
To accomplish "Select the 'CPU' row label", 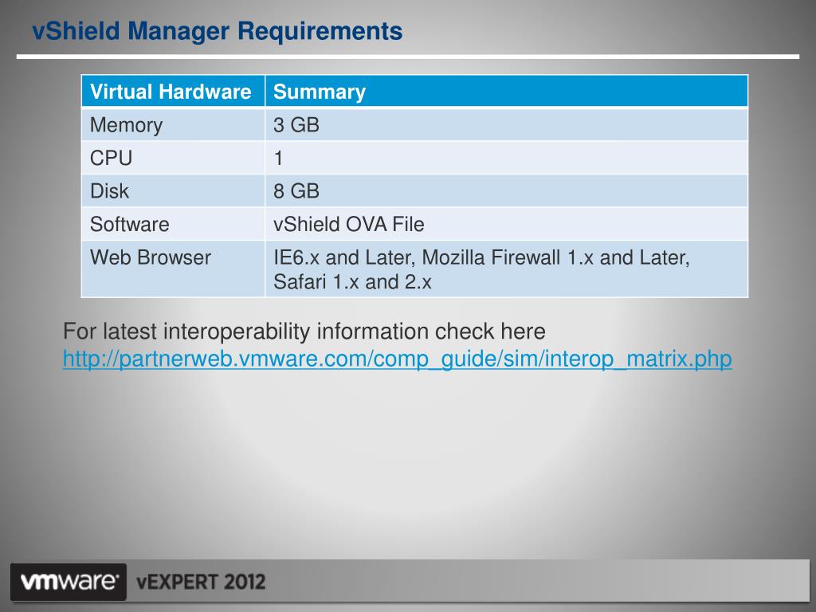I will 111,159.
